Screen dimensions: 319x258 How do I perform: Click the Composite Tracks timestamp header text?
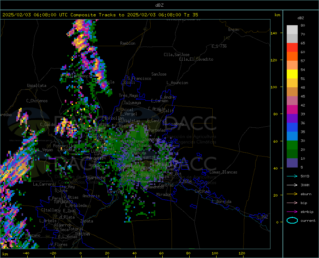tap(100, 15)
